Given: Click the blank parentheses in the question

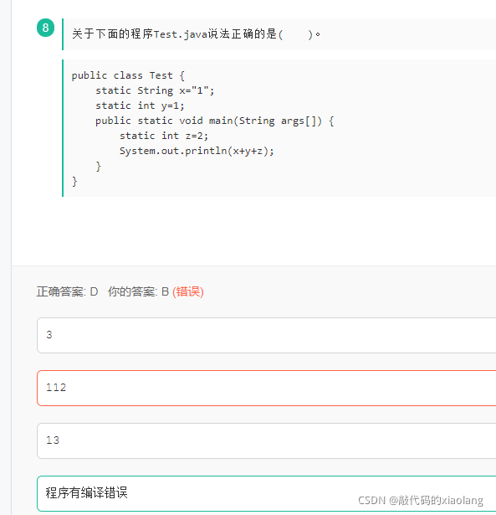Looking at the screenshot, I should pyautogui.click(x=296, y=34).
